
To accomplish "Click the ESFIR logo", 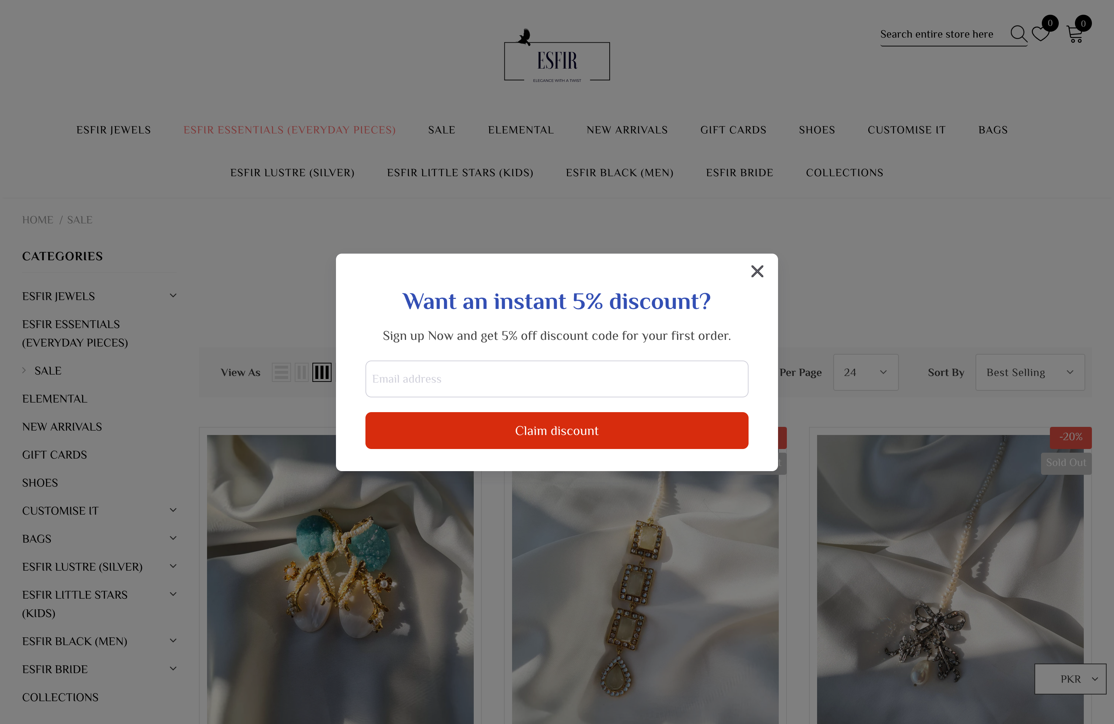I will [x=557, y=56].
